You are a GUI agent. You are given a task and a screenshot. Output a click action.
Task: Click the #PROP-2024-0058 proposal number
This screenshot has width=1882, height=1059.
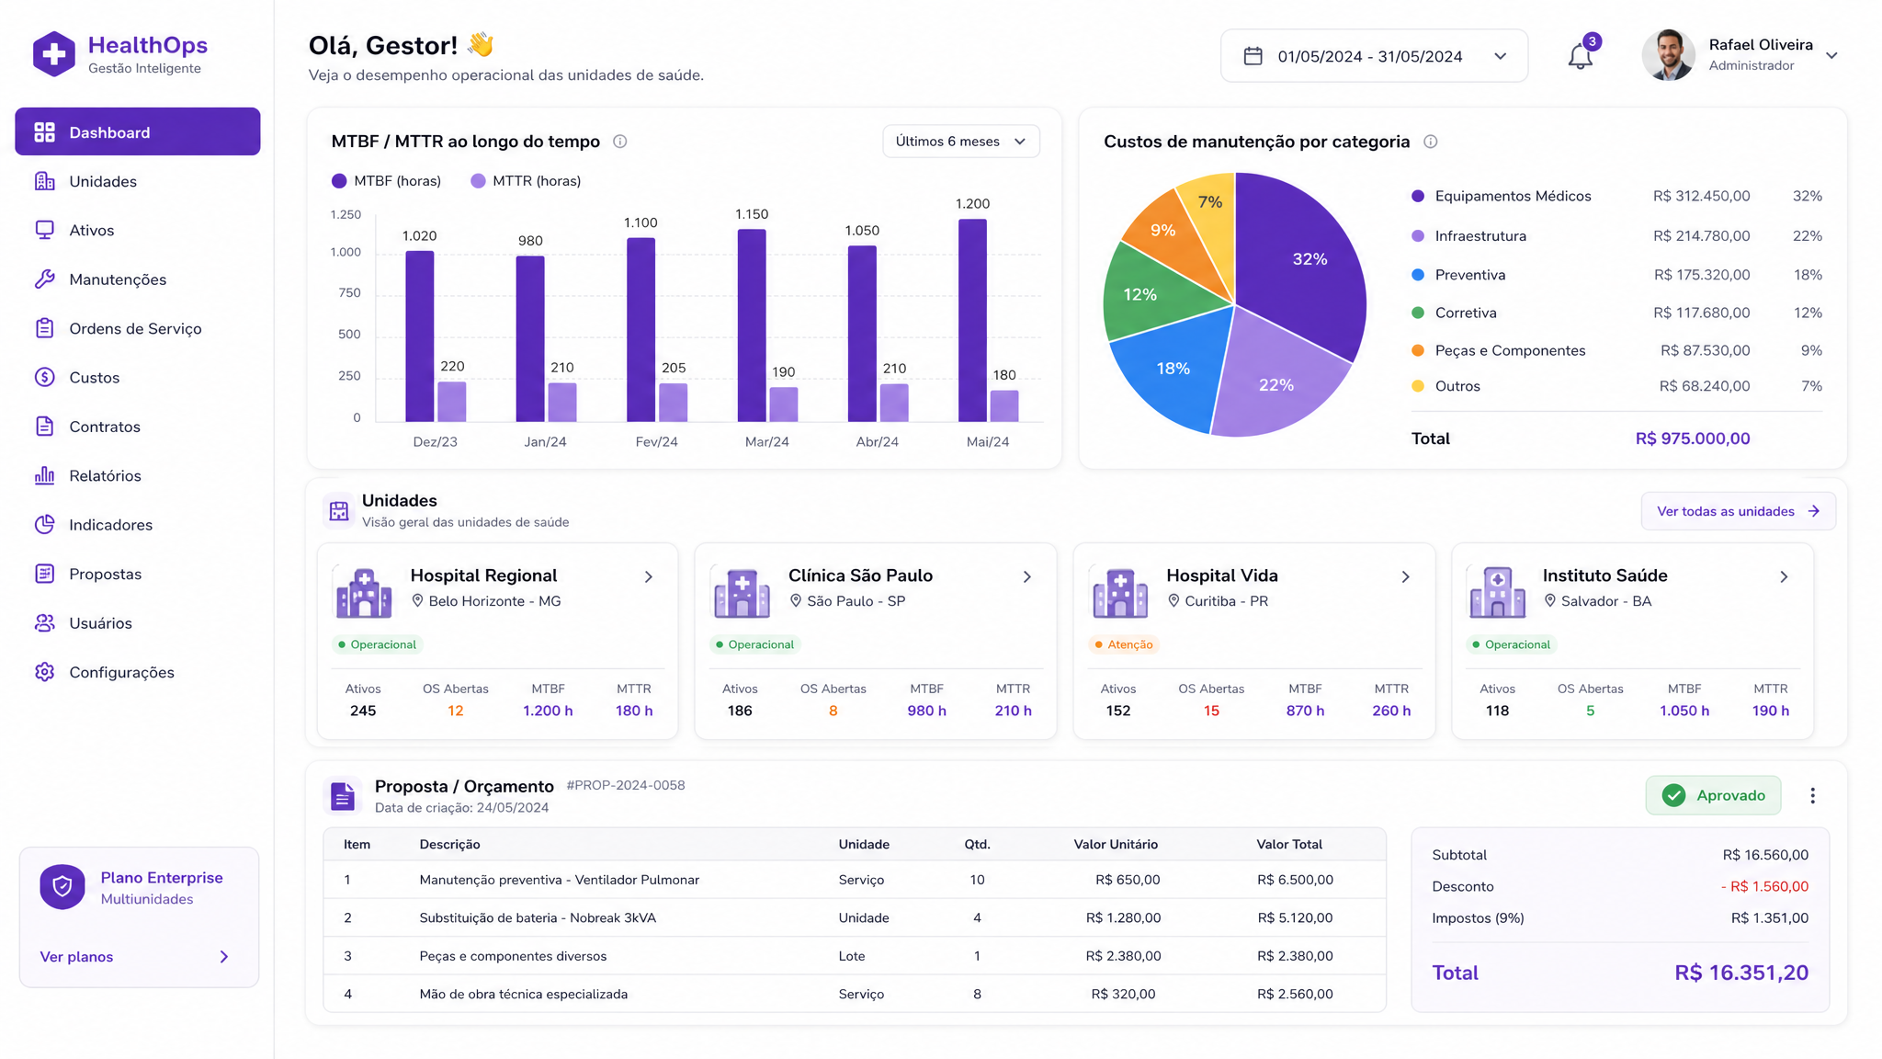[626, 785]
